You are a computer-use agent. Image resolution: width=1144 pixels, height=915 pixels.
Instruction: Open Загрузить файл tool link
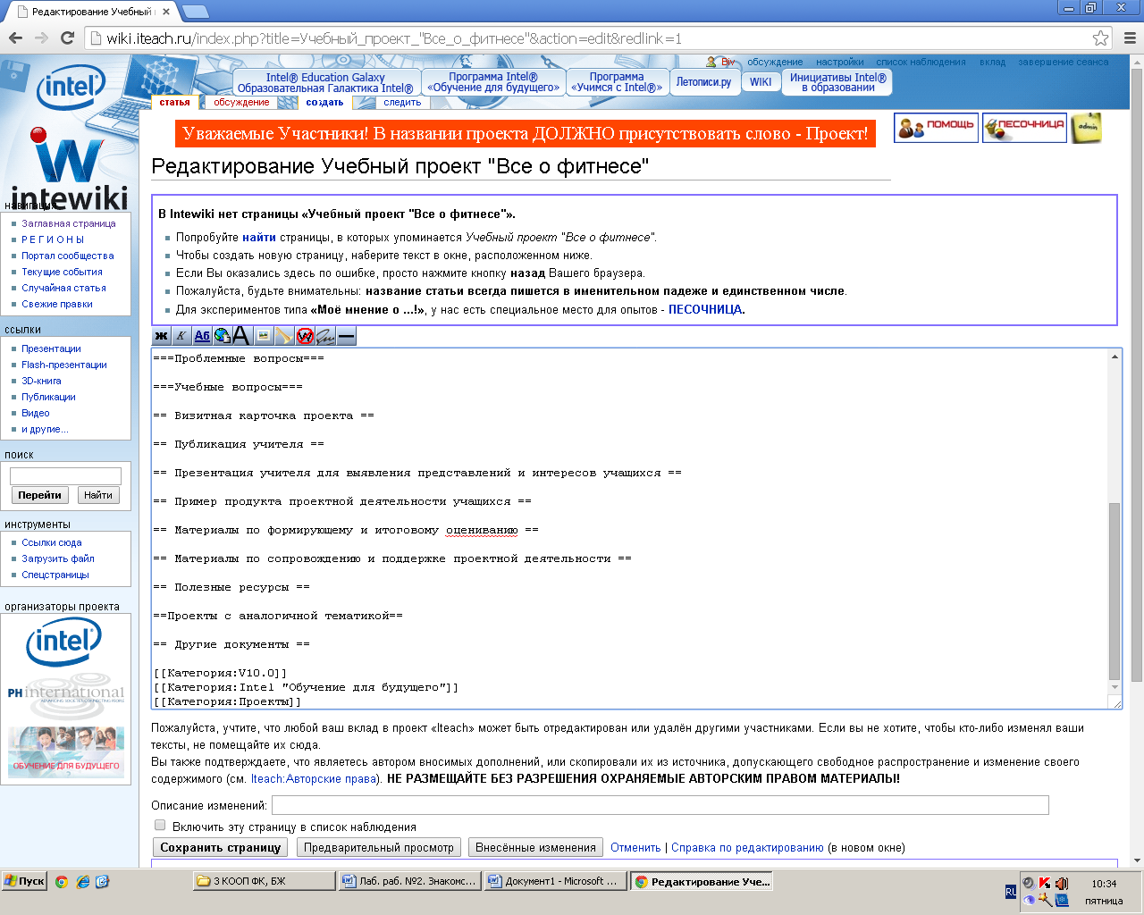(58, 558)
